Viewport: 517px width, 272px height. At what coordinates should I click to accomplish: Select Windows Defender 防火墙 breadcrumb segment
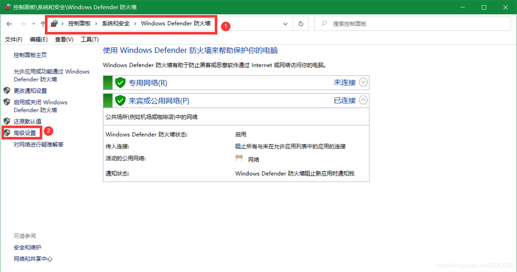tap(176, 23)
